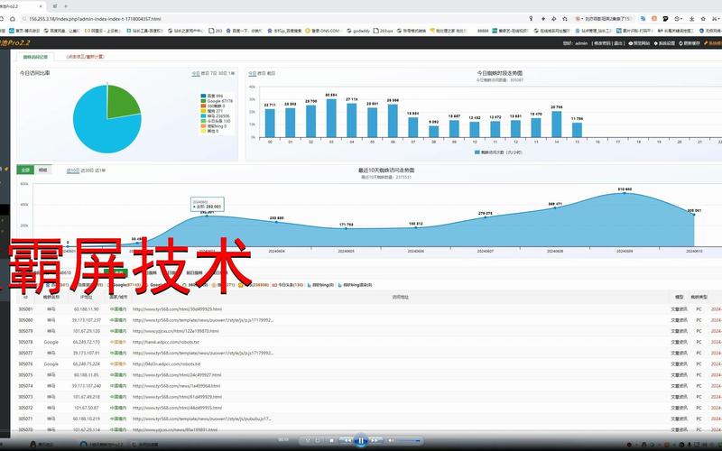
Task: Click IP 66.249.75.224 in row 305076
Action: (x=86, y=364)
